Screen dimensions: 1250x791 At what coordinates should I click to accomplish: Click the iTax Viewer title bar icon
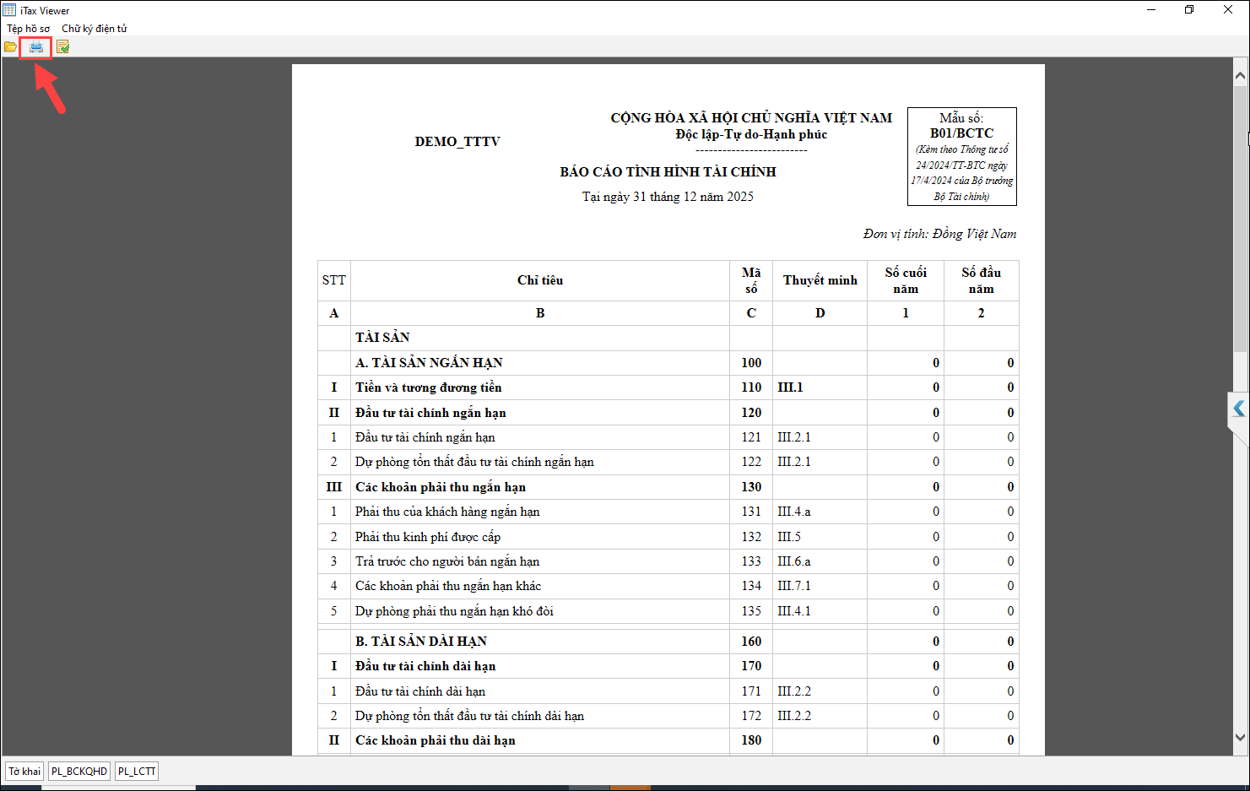9,10
